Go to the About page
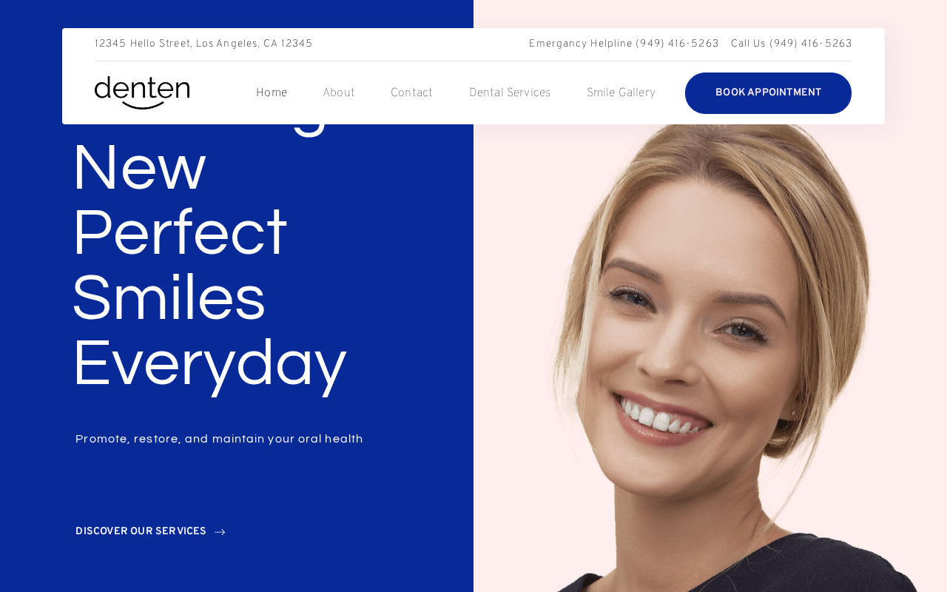The height and width of the screenshot is (592, 947). [x=339, y=93]
